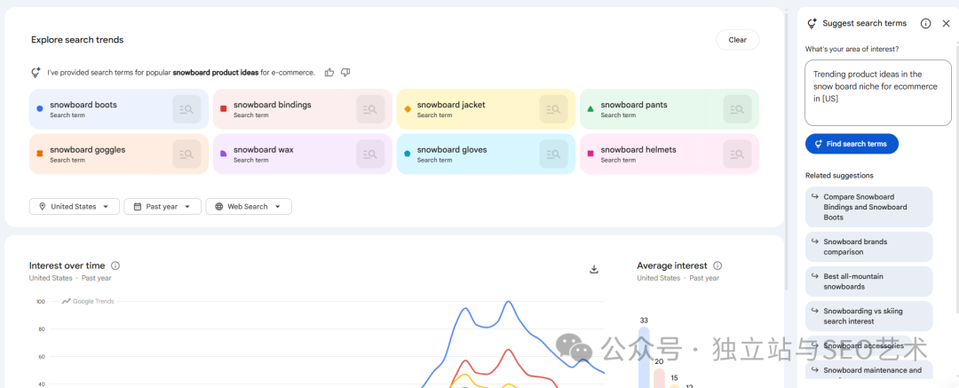
Task: Open the United States region dropdown
Action: (x=75, y=207)
